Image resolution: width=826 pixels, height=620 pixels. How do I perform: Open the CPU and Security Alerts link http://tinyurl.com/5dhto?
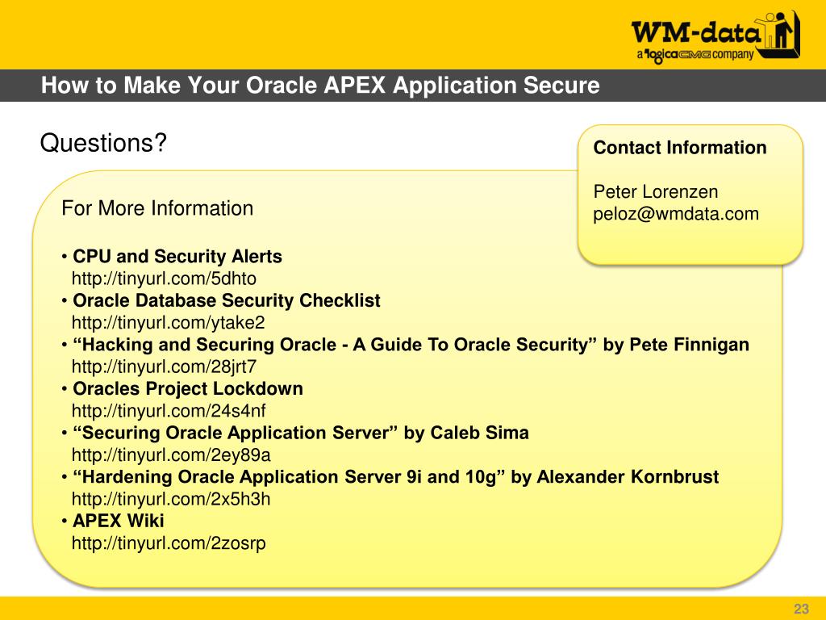tap(164, 279)
